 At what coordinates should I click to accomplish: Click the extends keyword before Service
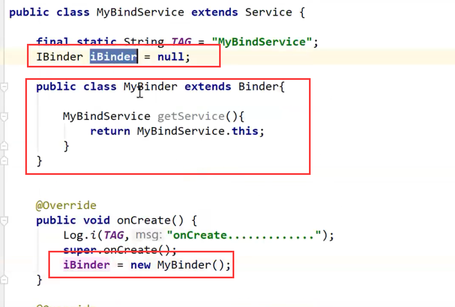click(215, 12)
